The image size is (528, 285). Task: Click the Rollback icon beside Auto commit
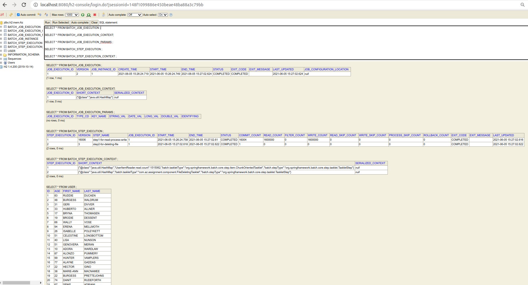click(x=39, y=15)
